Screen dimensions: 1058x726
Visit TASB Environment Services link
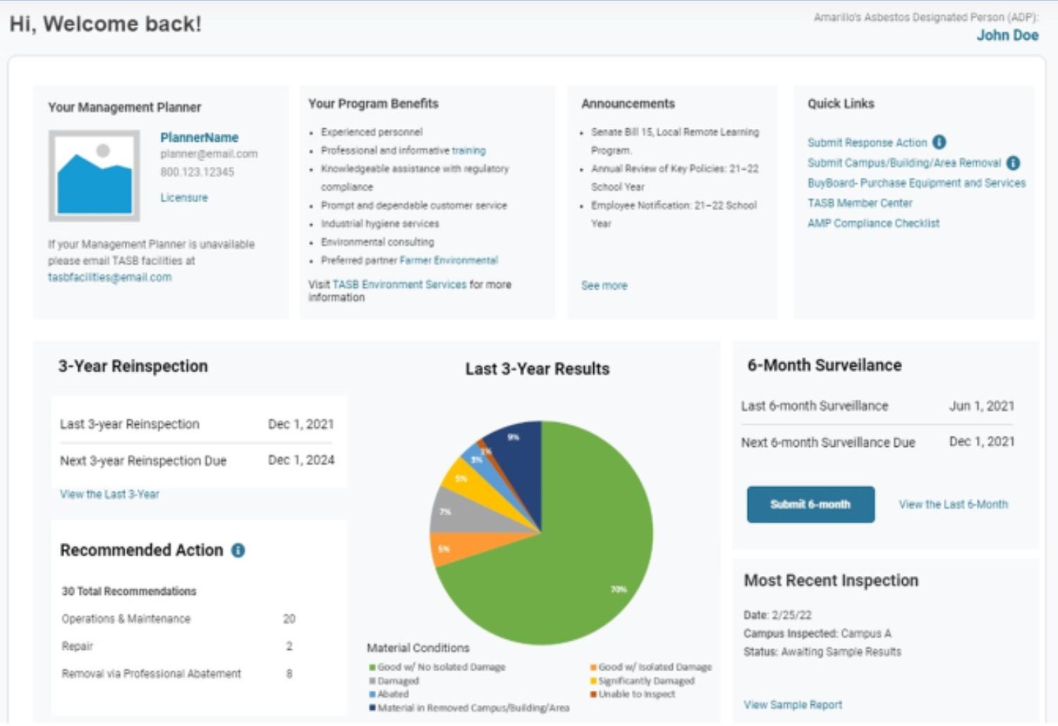tap(399, 285)
